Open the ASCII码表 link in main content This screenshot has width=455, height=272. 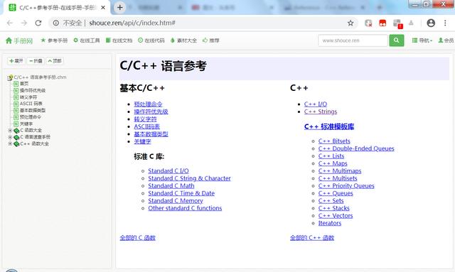(147, 126)
